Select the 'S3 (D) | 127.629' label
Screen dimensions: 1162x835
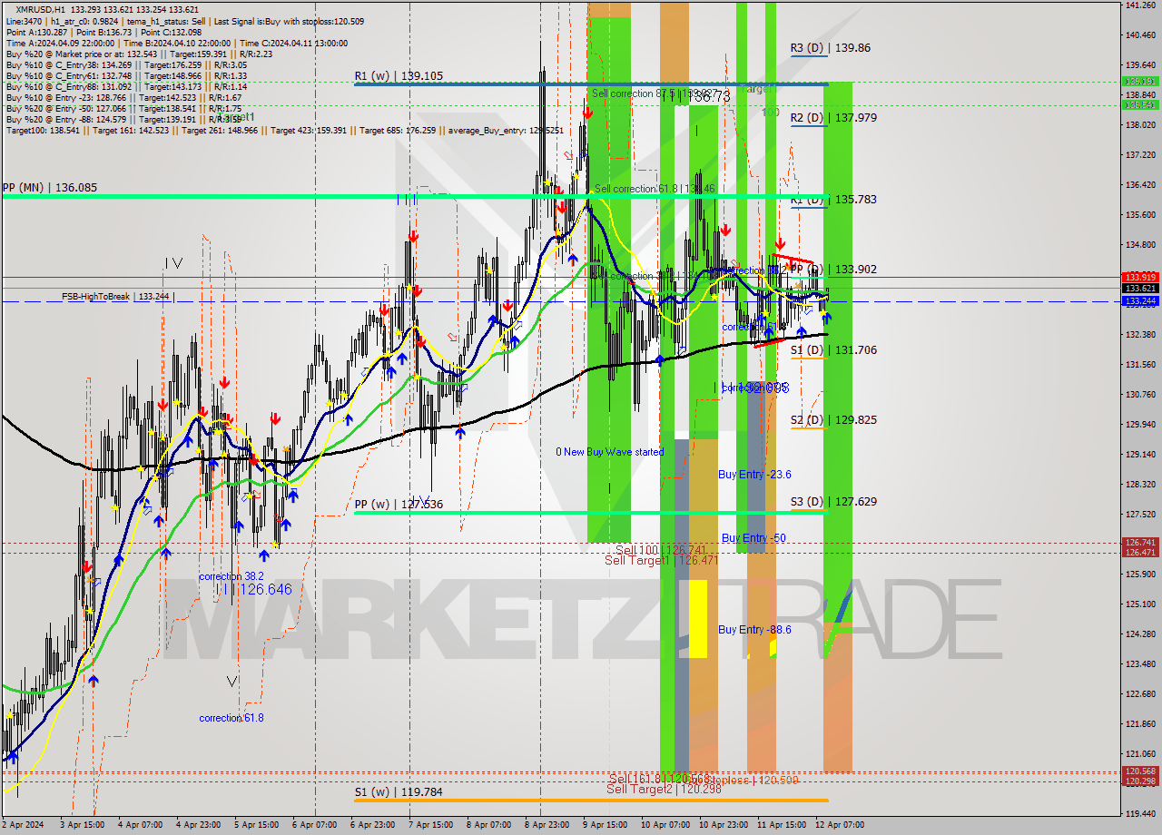[832, 502]
